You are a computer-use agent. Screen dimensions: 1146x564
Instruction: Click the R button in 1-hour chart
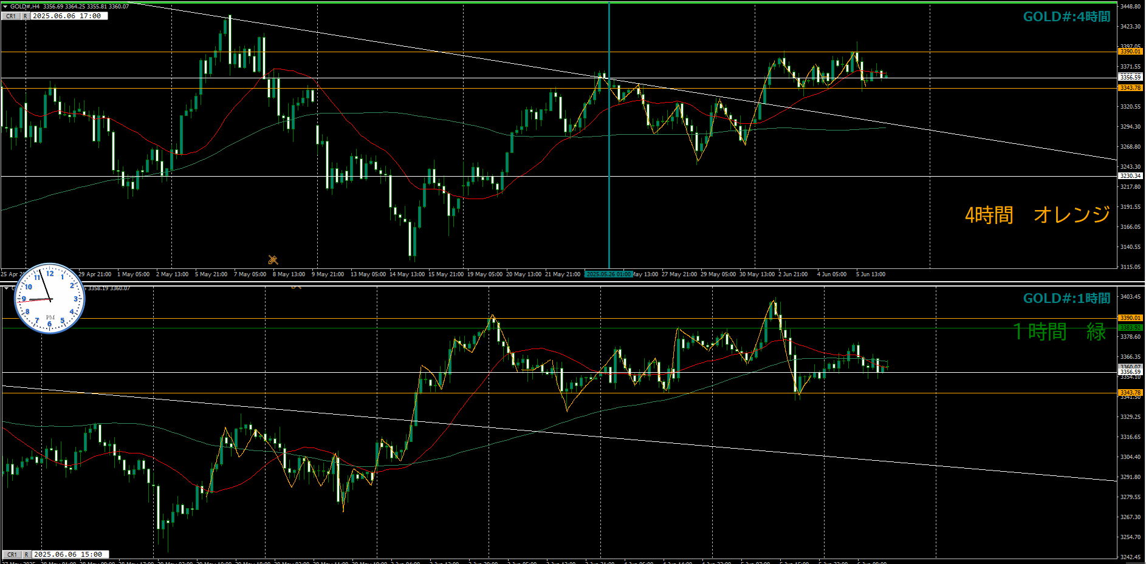click(26, 554)
